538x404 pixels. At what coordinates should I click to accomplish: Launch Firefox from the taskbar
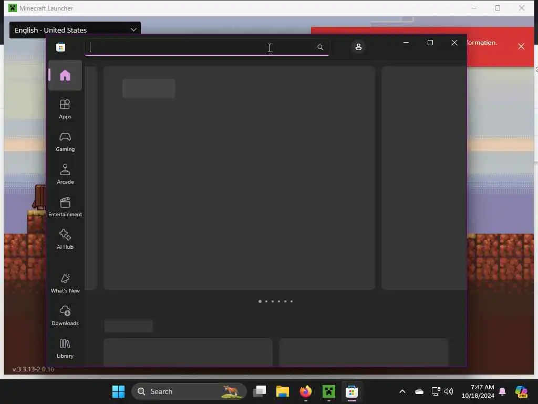[x=305, y=391]
